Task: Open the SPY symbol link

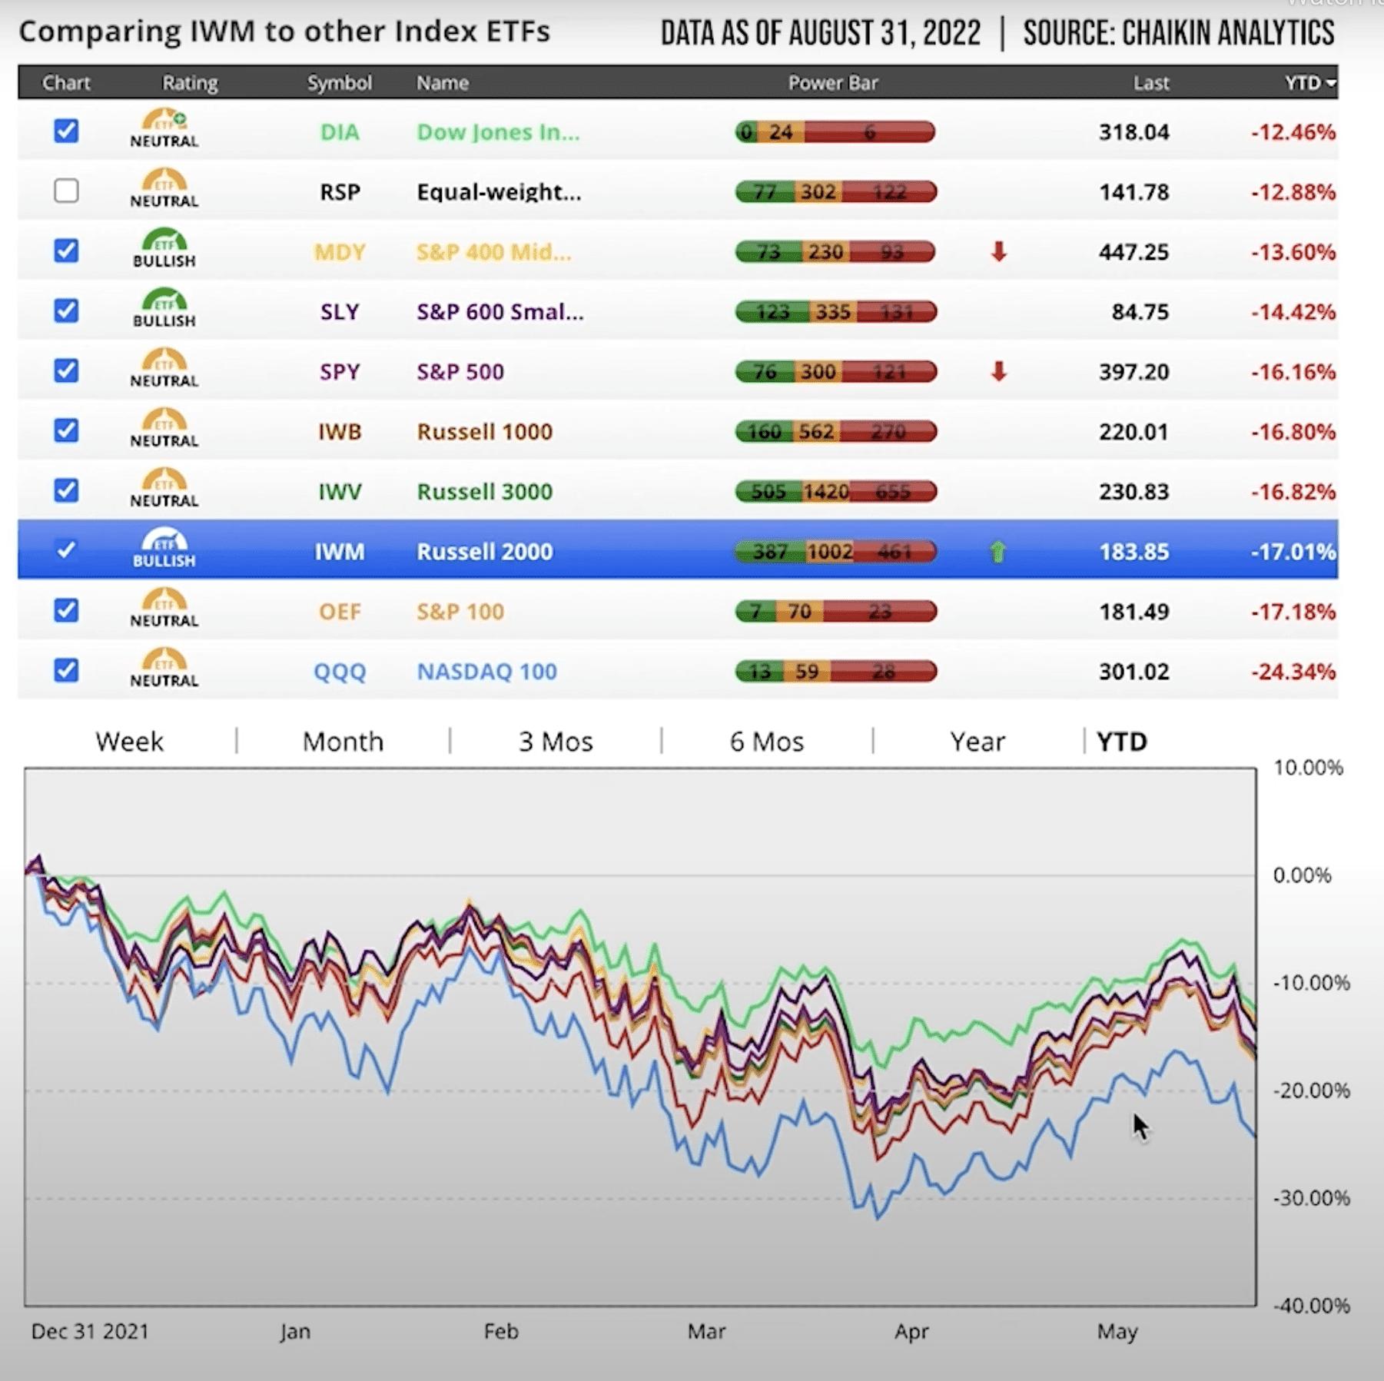Action: (x=340, y=372)
